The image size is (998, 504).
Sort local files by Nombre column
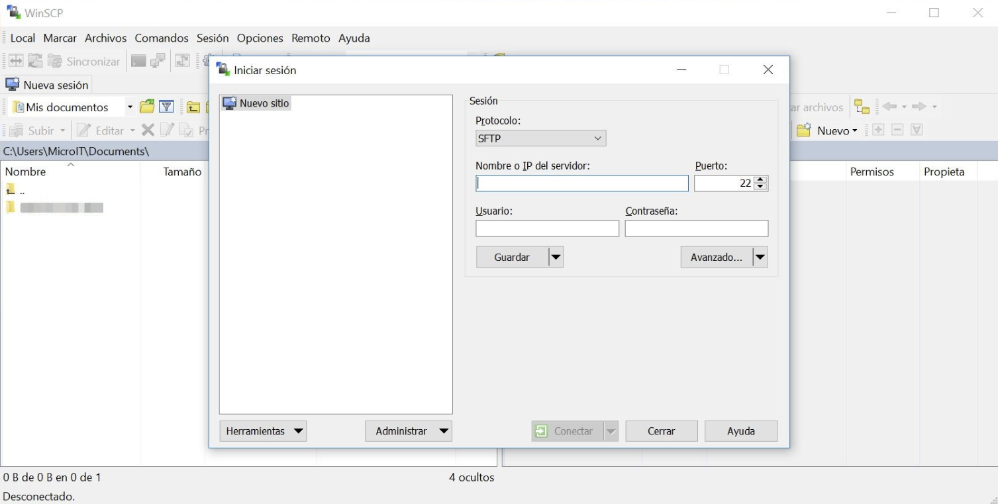pos(70,172)
